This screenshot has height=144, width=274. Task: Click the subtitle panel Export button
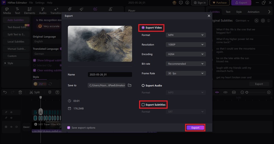(259, 84)
